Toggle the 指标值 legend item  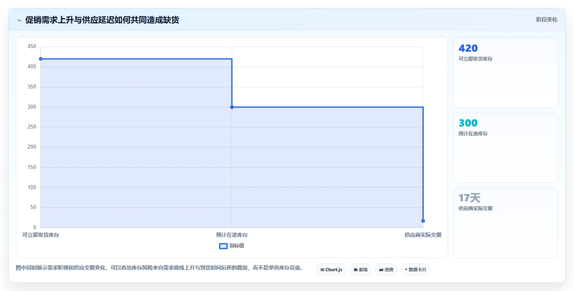tap(232, 246)
